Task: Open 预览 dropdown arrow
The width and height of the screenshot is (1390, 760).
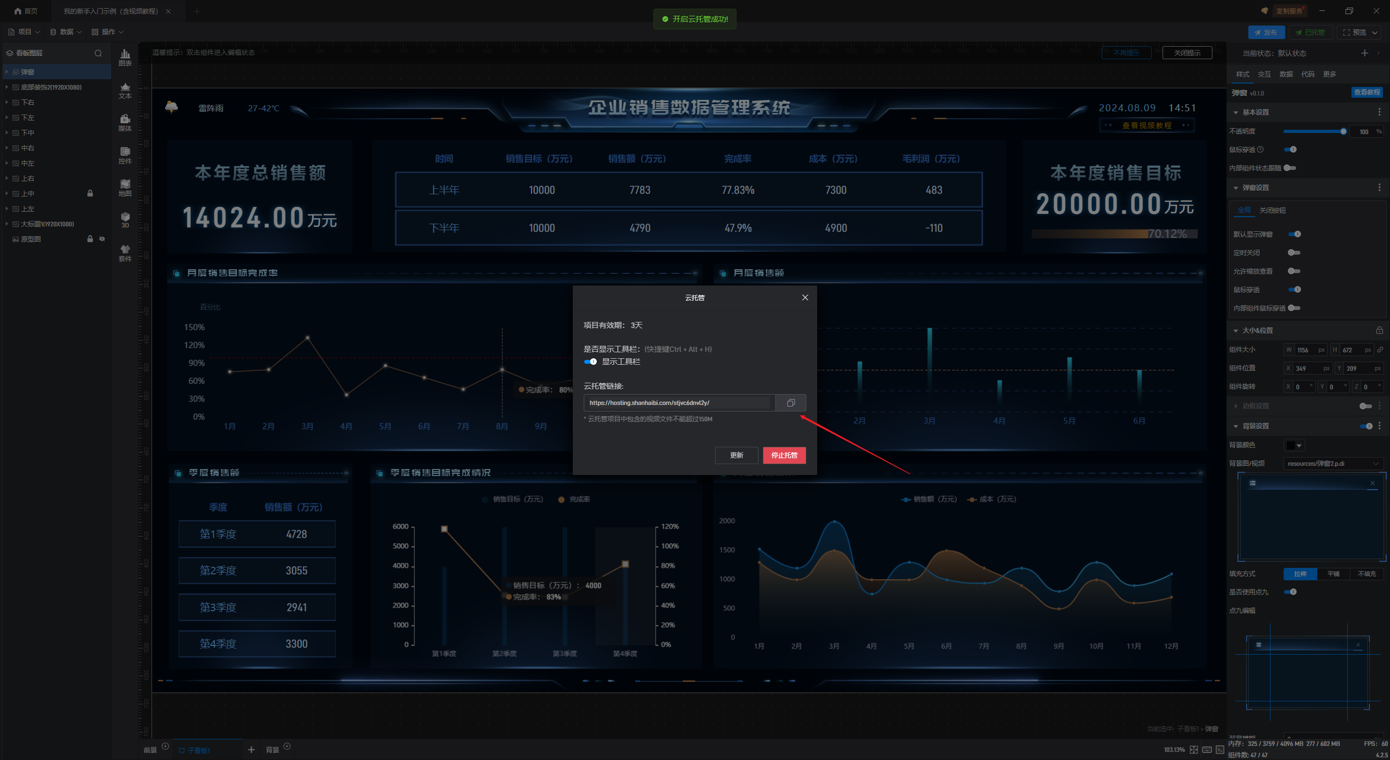Action: (x=1375, y=33)
